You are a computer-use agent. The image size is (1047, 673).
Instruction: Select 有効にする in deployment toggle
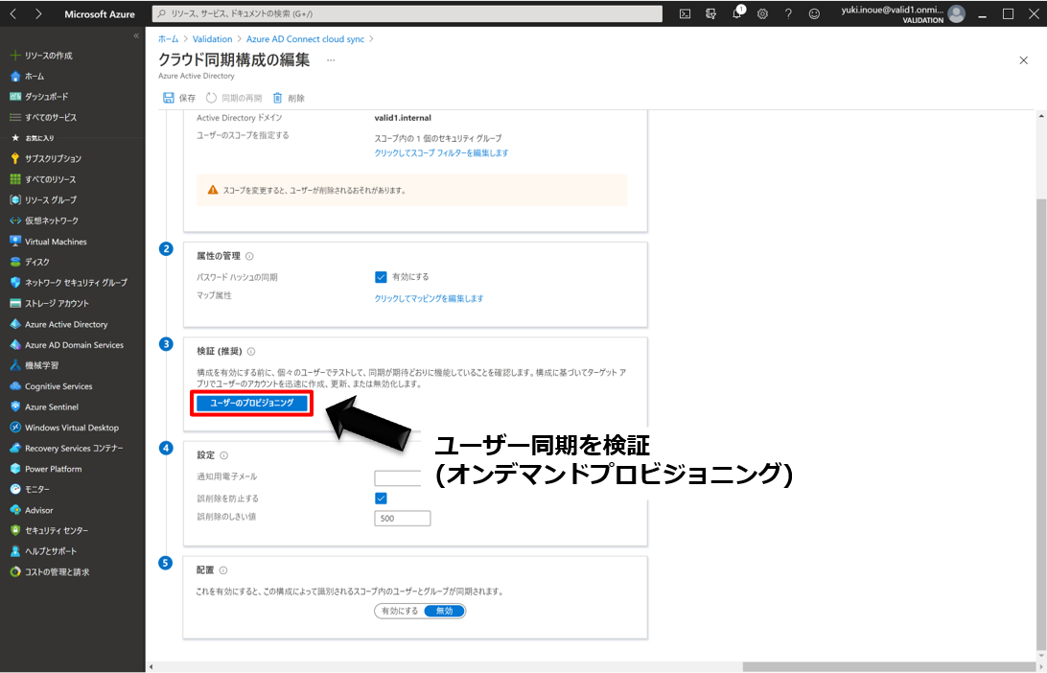pyautogui.click(x=400, y=611)
